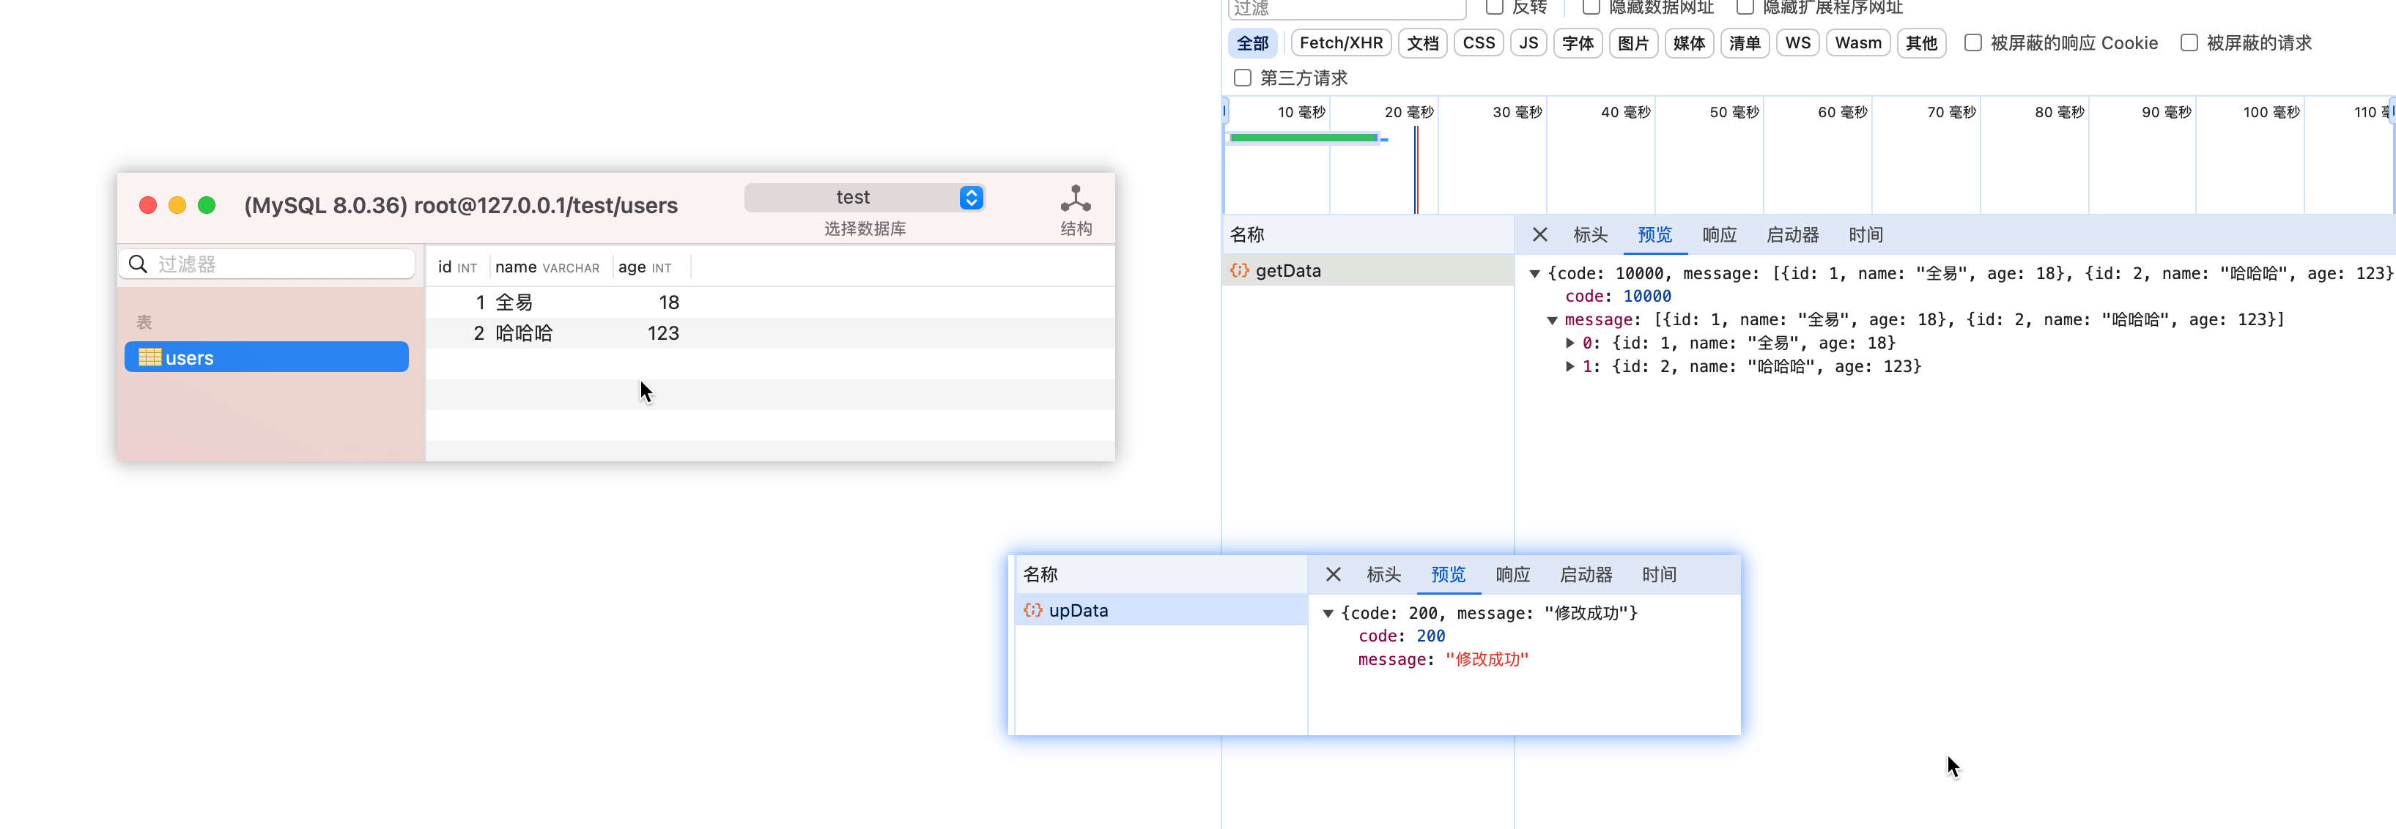This screenshot has width=2396, height=829.
Task: Expand item 1 of the message array
Action: point(1570,366)
